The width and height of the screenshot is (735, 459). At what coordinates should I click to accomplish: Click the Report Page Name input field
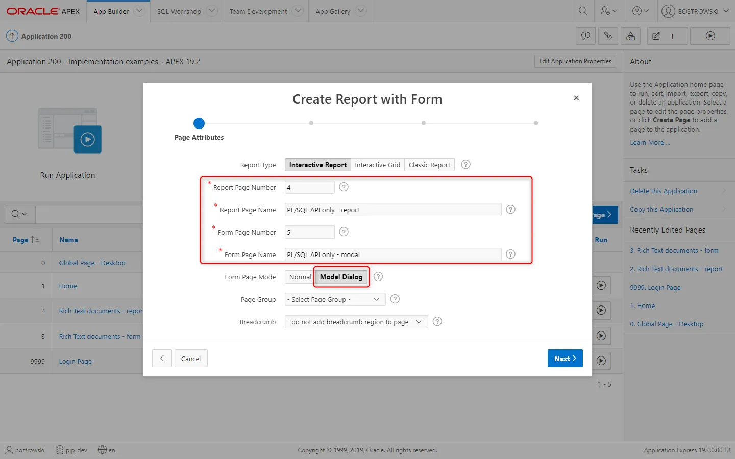coord(393,210)
